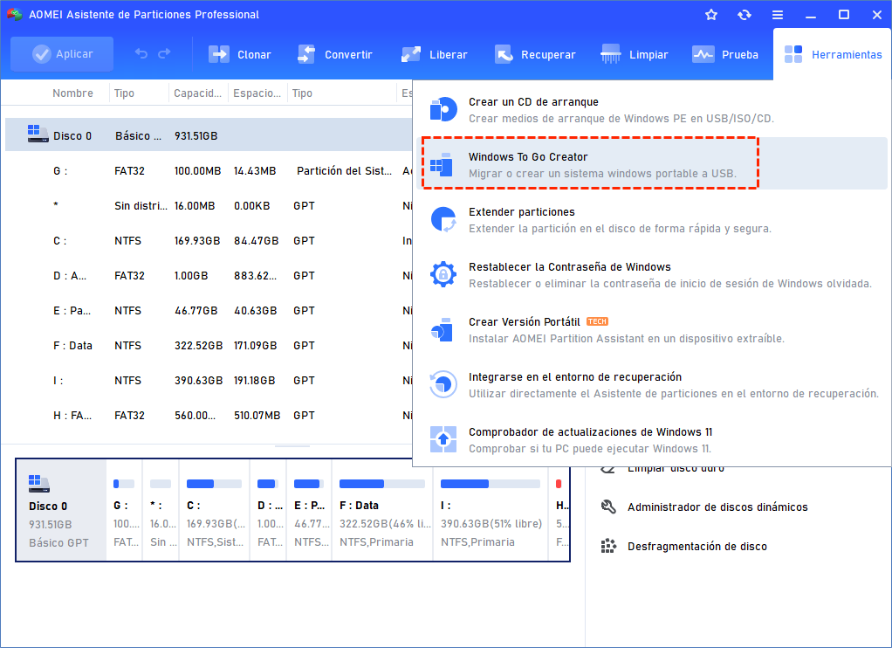The image size is (892, 648).
Task: Click the 171.09GB free space cell
Action: click(255, 346)
